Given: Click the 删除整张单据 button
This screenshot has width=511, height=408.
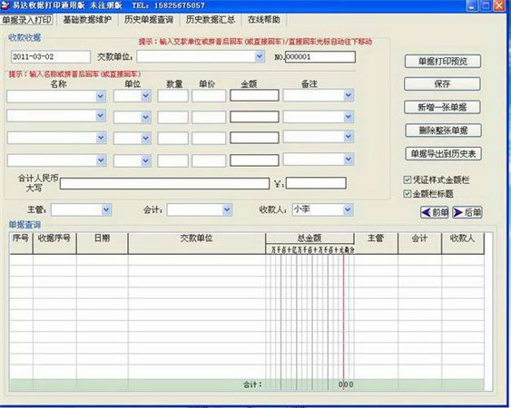Looking at the screenshot, I should (x=443, y=131).
